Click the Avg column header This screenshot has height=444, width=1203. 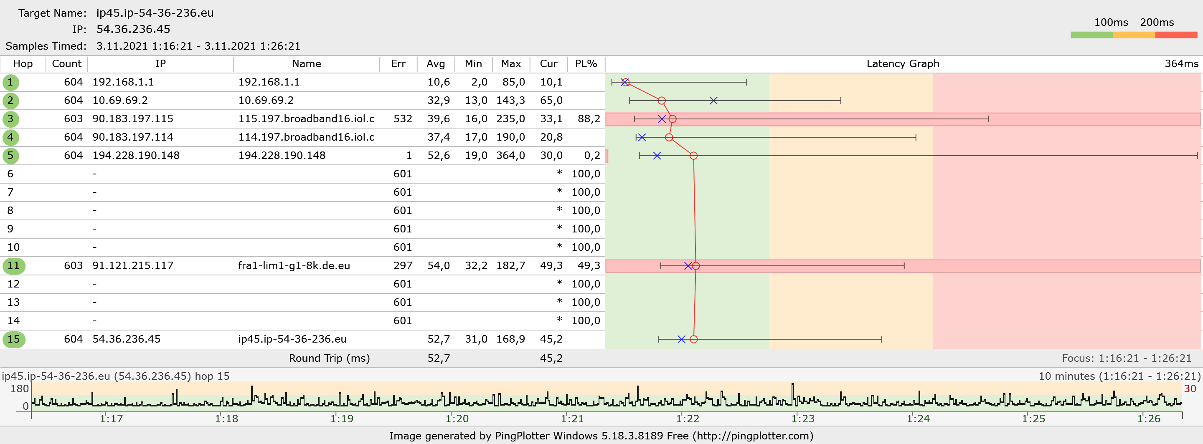[x=435, y=64]
